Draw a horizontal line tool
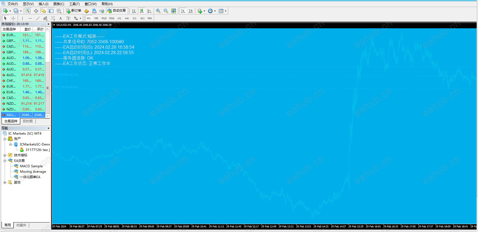 pos(30,18)
